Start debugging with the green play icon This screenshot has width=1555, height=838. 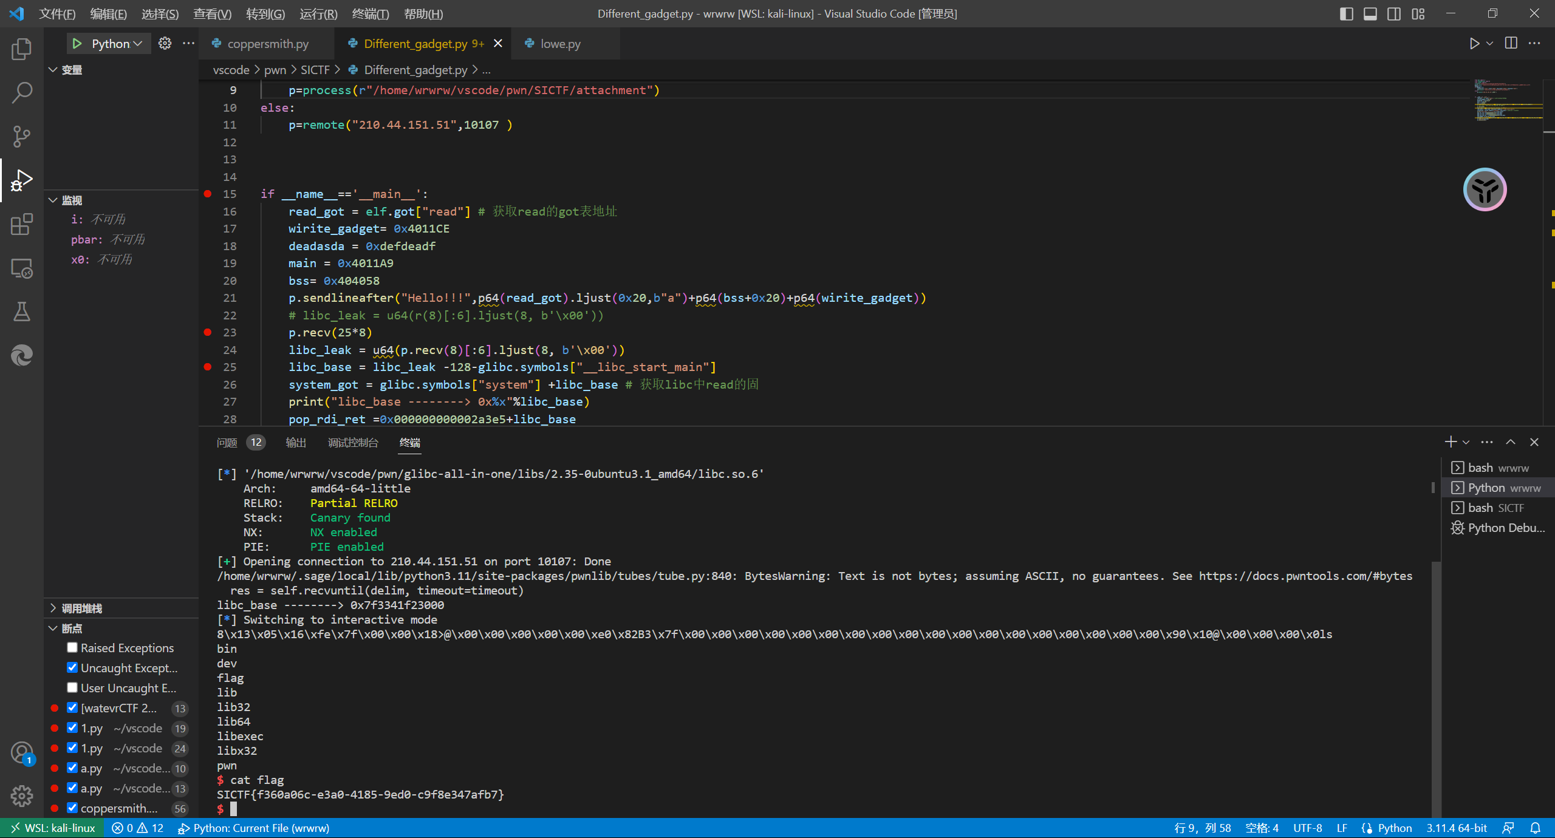77,44
